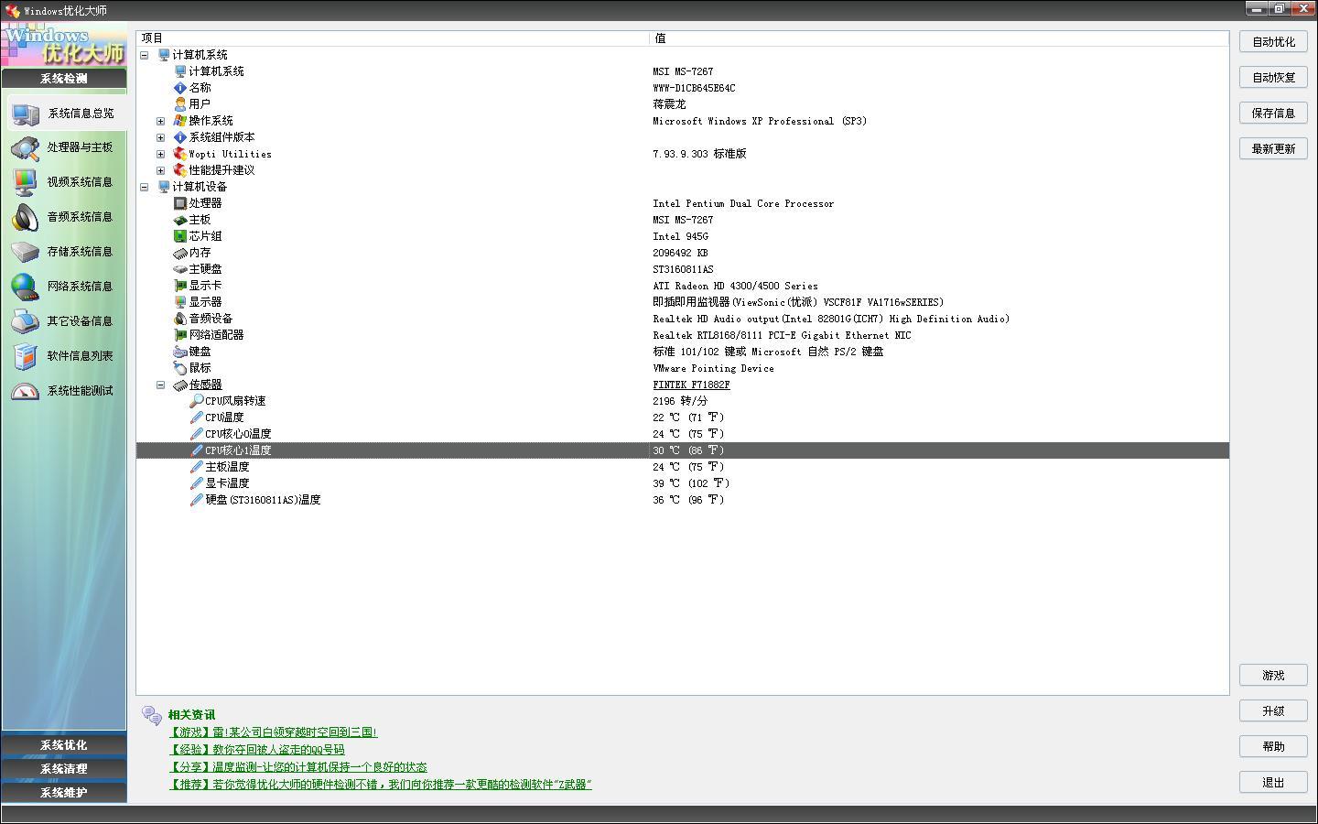Click the 自动优化 button
The image size is (1318, 824).
1273,42
